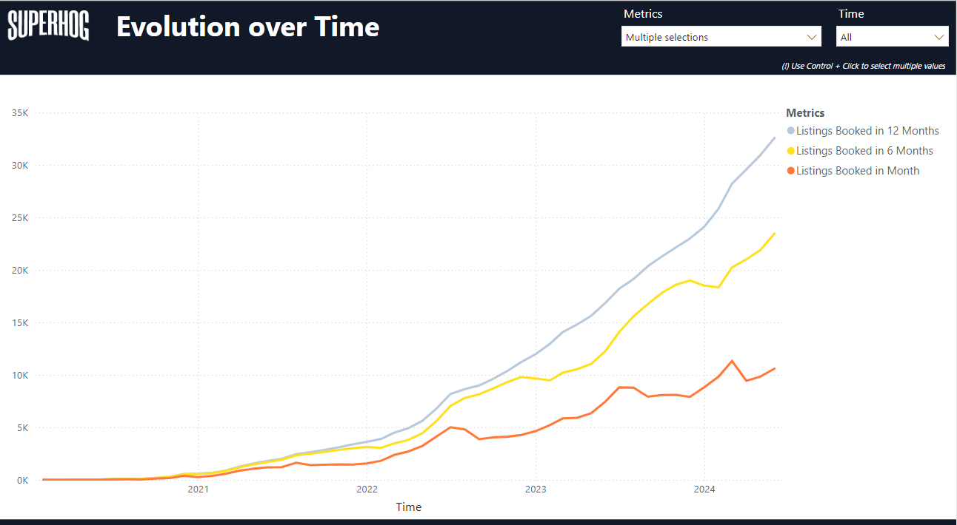The image size is (957, 525).
Task: Click the SUPERHOG logo
Action: click(x=48, y=27)
